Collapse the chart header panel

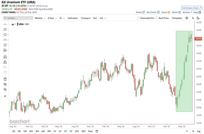tap(193, 18)
